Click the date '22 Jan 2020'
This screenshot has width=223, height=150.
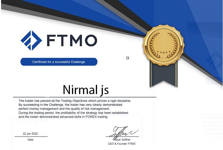coord(30,134)
